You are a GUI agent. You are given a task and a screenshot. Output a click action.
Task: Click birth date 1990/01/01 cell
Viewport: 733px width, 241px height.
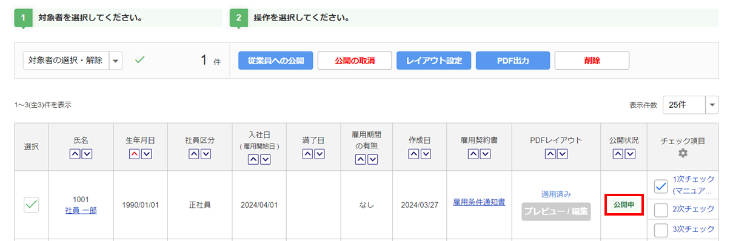(141, 205)
